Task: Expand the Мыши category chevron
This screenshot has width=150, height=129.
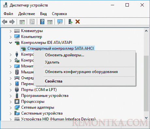Action: coord(10,72)
